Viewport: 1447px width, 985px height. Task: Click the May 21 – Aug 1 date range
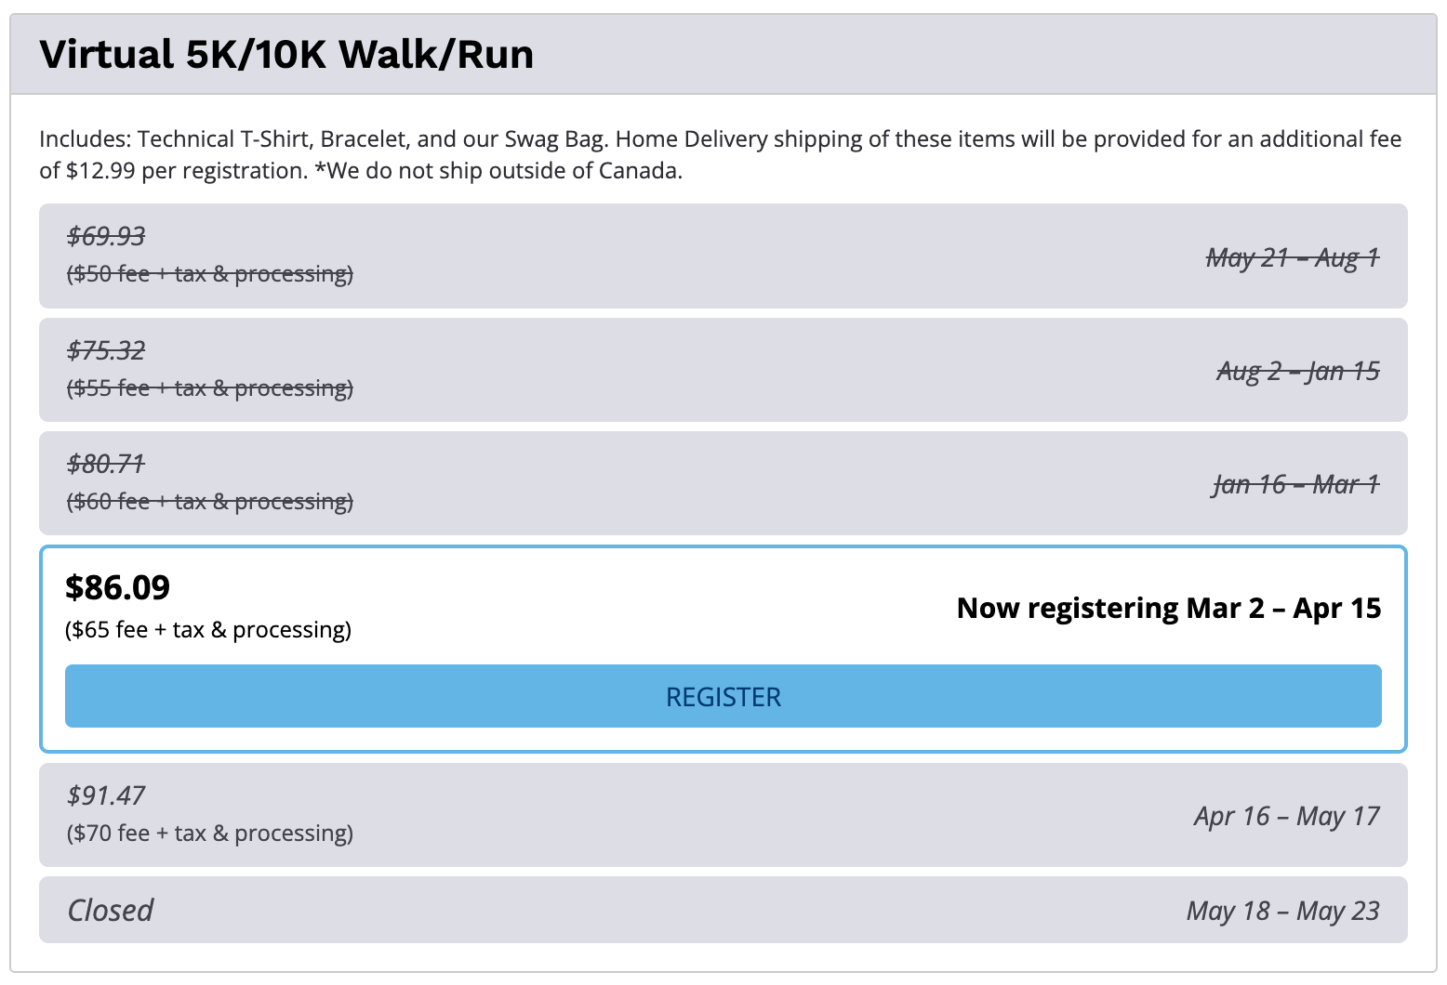click(1292, 257)
